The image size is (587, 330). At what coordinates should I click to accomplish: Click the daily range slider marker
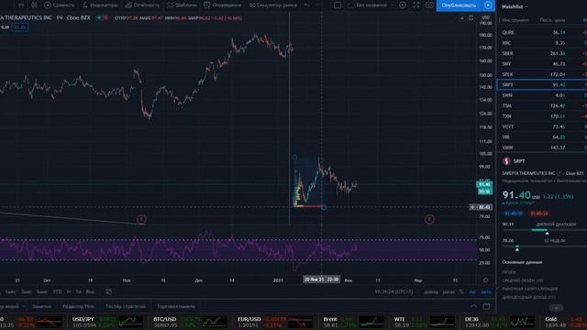547,233
